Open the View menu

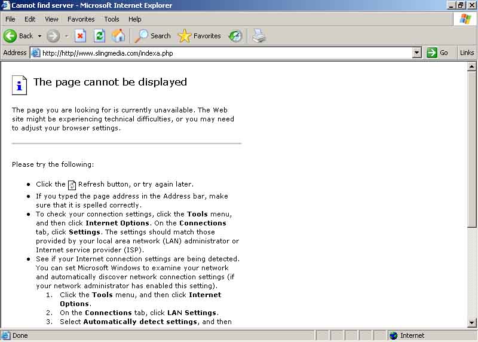point(51,19)
